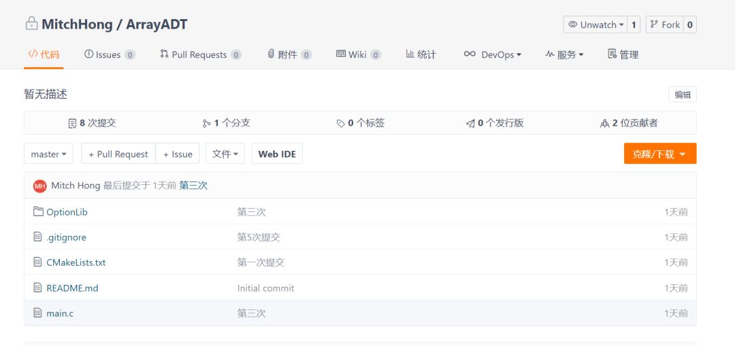Click the contributors icon beside 2 位贡献者
This screenshot has width=735, height=346.
point(605,124)
